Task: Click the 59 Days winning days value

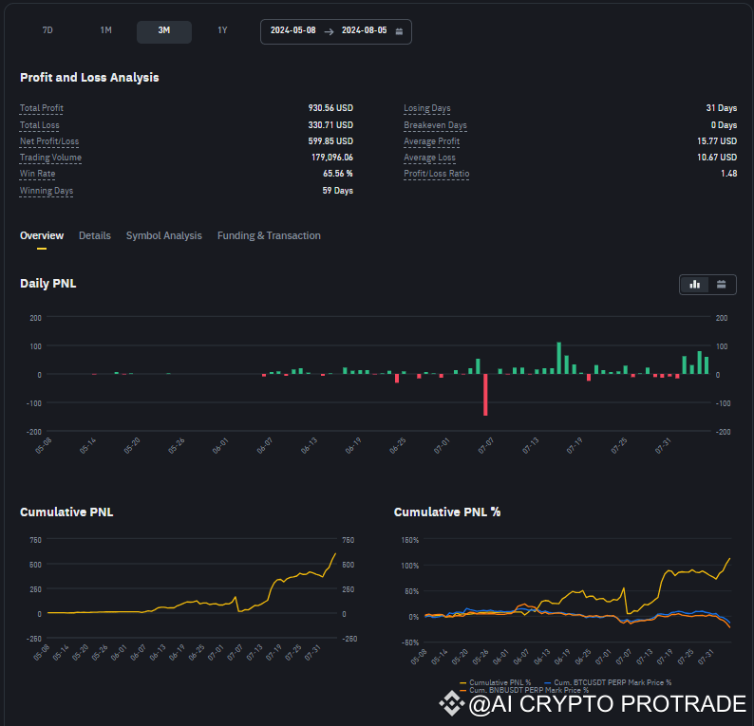Action: (337, 191)
